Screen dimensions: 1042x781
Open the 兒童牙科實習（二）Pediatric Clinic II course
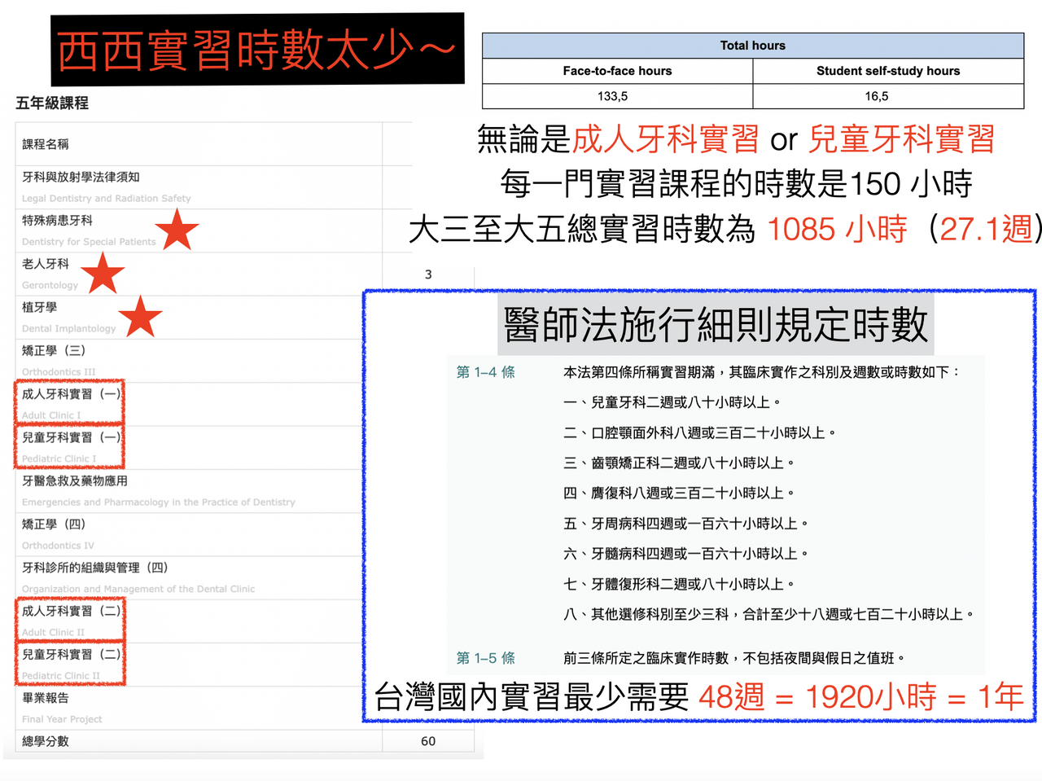(70, 664)
